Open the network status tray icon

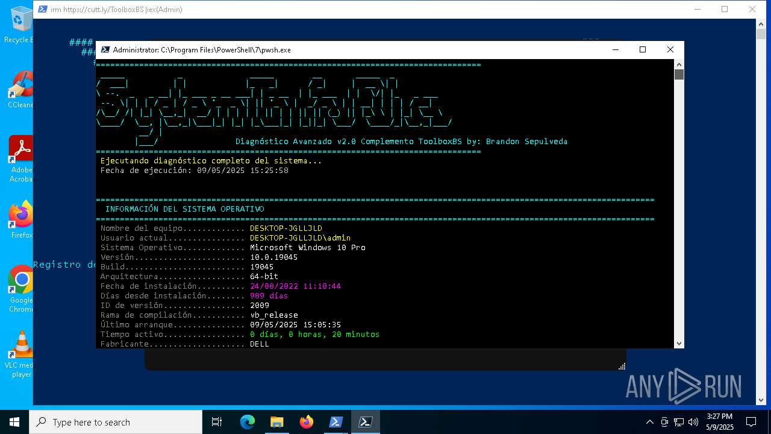pyautogui.click(x=679, y=422)
